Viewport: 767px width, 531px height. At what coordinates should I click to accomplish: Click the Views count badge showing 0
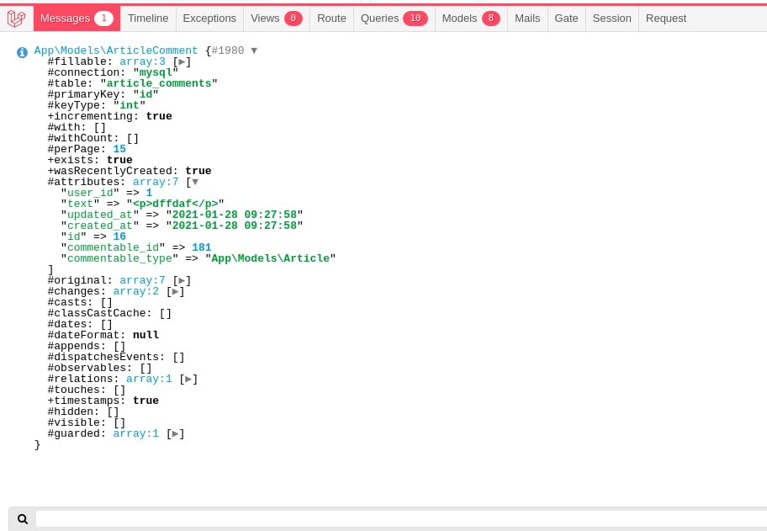tap(293, 19)
